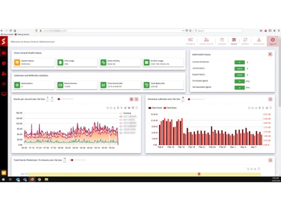Click the Refresh toolbar item
This screenshot has width=281, height=211.
tap(245, 41)
